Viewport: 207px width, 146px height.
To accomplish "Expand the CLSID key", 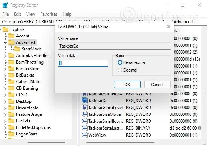I will [x=5, y=95].
